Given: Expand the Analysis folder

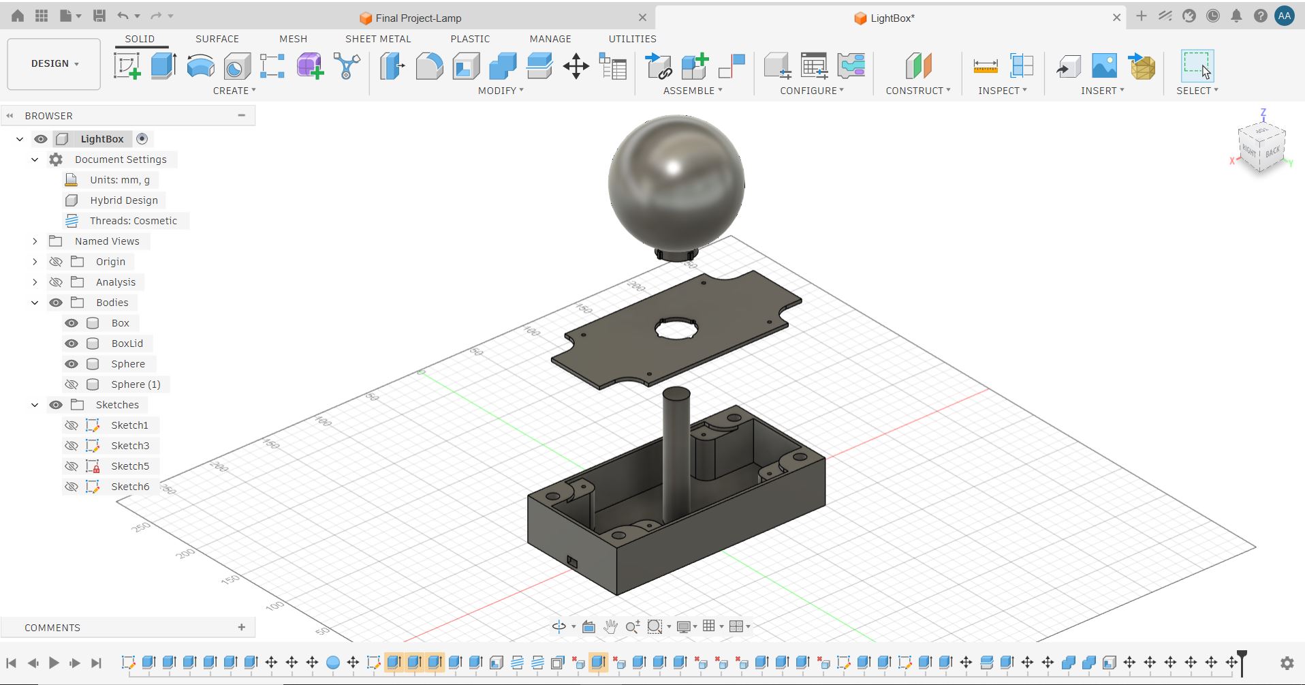Looking at the screenshot, I should (x=35, y=282).
